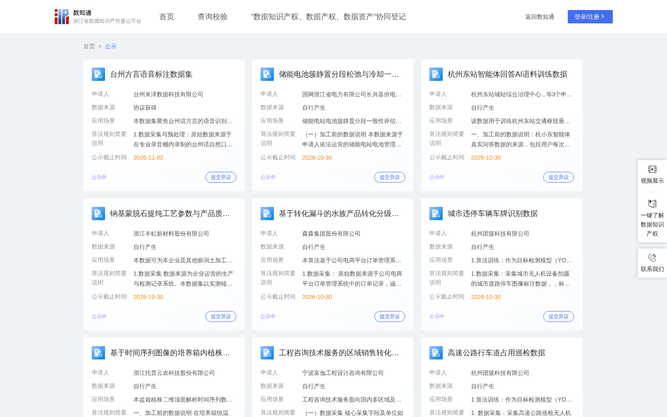
Task: Click applicant 浙江丰虹新材料股份有限公司
Action: 171,234
